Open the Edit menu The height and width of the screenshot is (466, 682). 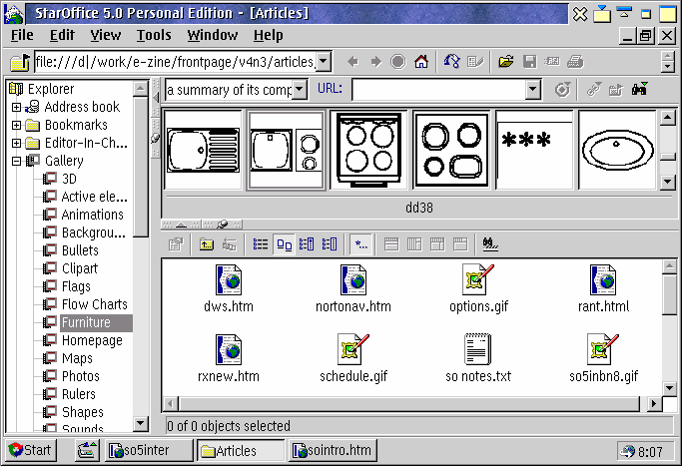[62, 35]
